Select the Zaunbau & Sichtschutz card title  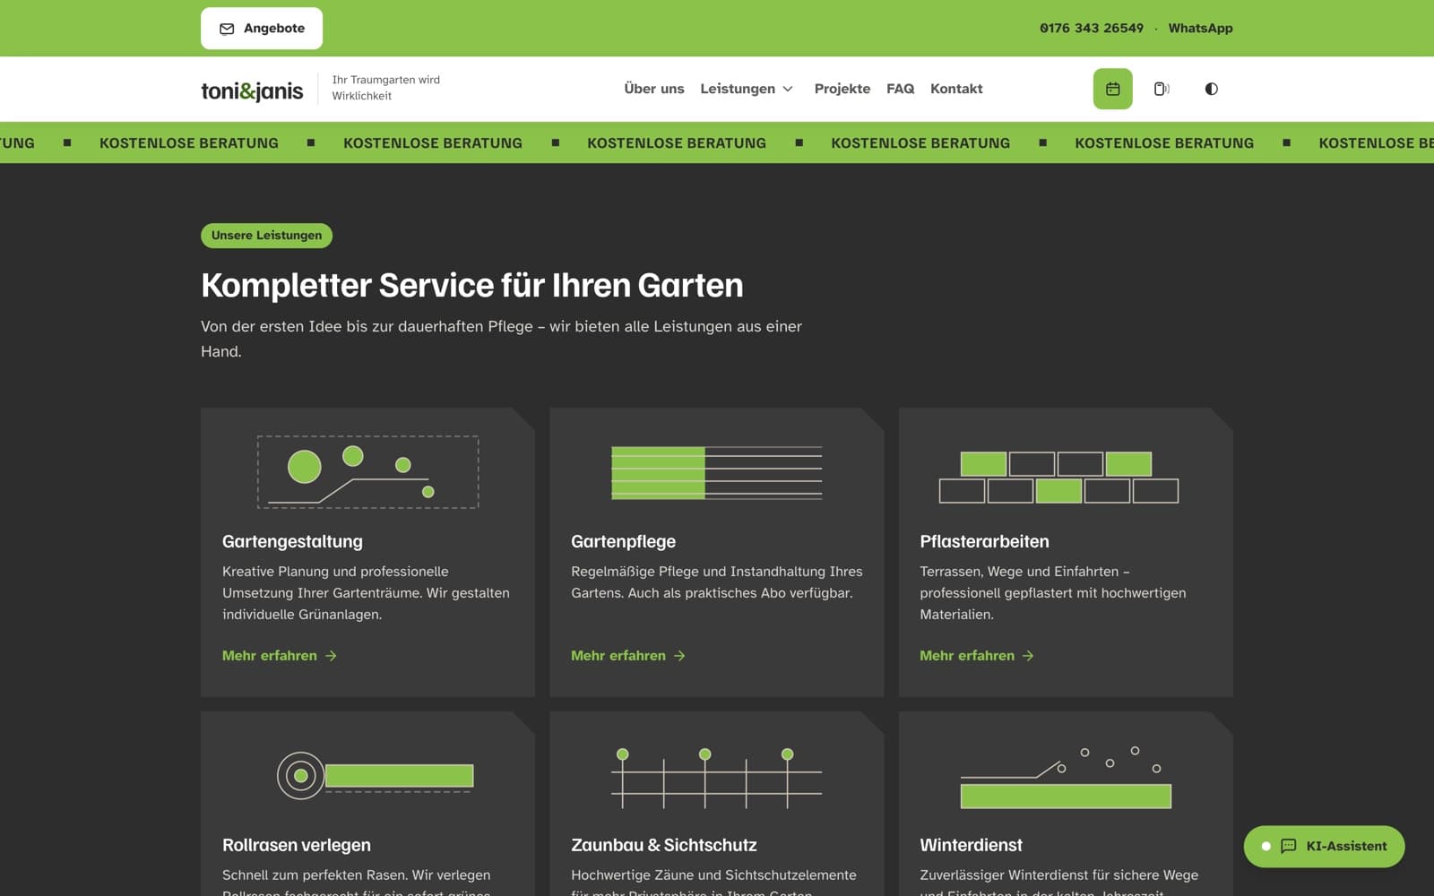pyautogui.click(x=664, y=845)
